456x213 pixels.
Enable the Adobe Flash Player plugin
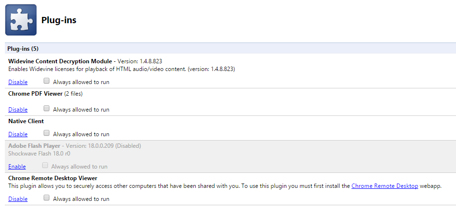(17, 167)
